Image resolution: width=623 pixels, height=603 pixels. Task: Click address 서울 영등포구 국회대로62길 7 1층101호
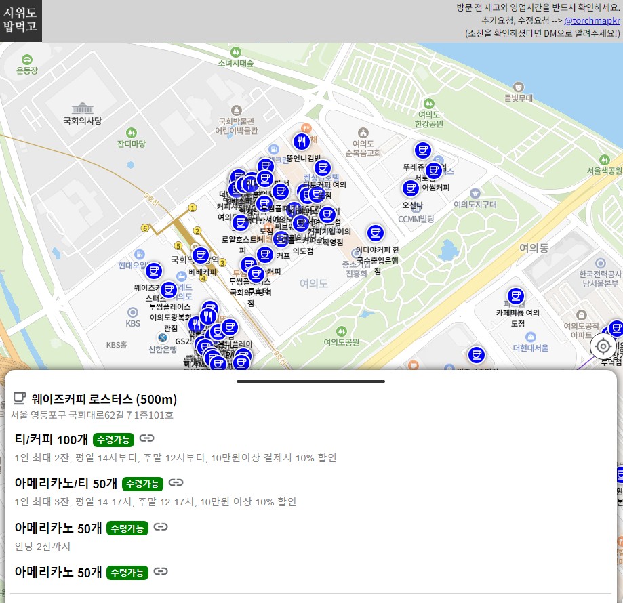(92, 415)
